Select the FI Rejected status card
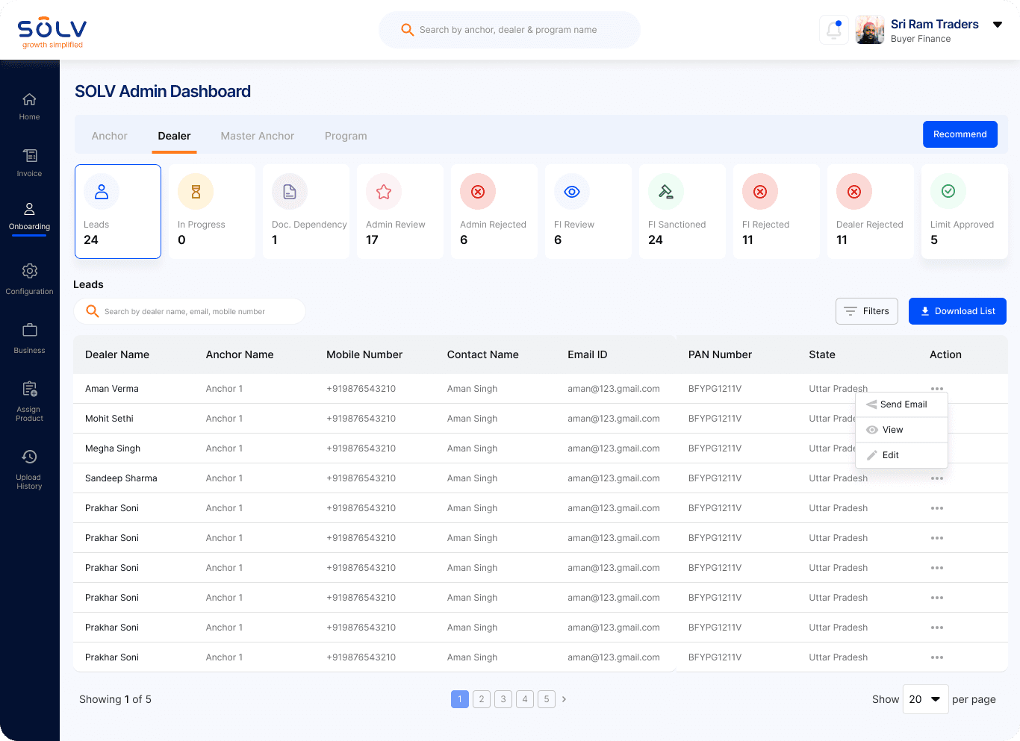 777,211
